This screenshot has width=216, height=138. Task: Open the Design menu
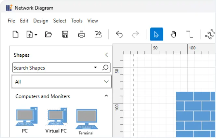tap(41, 21)
